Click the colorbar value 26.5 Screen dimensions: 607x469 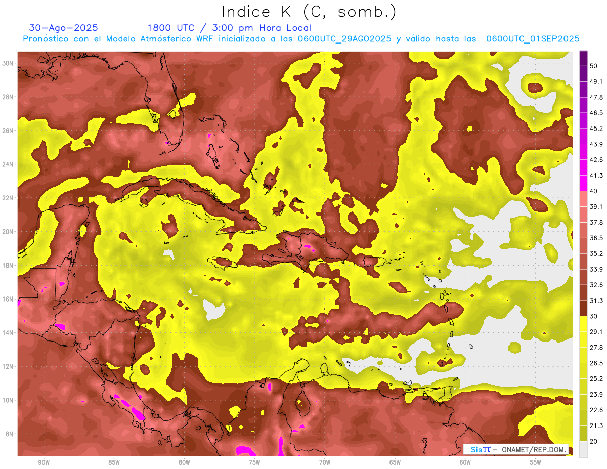click(x=596, y=363)
